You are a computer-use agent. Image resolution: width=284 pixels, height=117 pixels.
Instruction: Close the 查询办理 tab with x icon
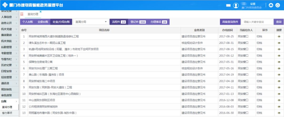41,12
